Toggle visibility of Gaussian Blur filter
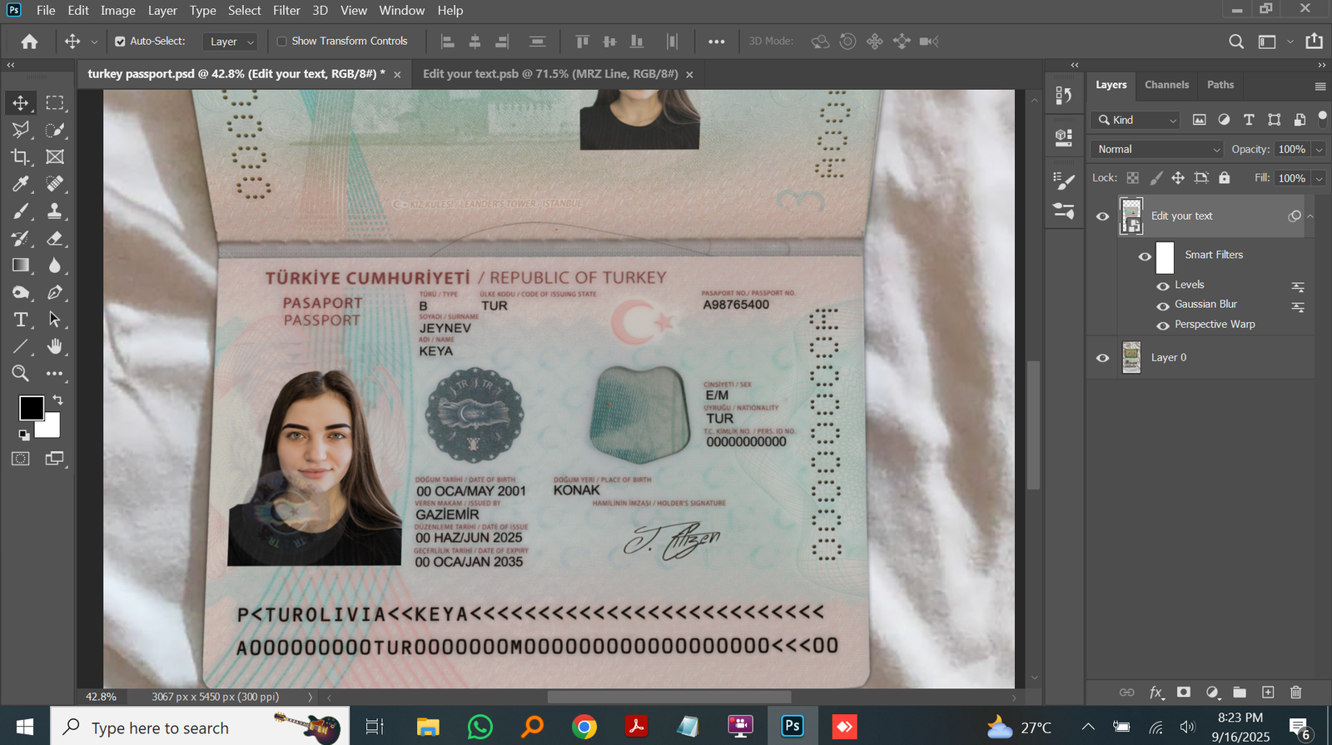The width and height of the screenshot is (1332, 745). [x=1163, y=305]
